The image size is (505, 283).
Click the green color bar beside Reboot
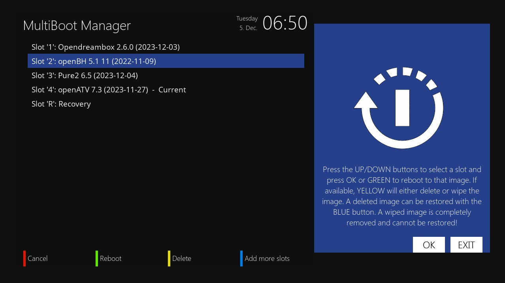click(97, 259)
